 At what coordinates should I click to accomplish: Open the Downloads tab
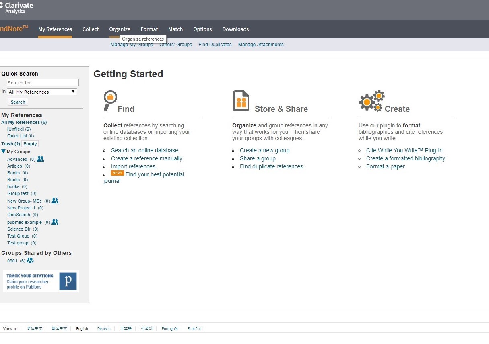click(x=235, y=29)
